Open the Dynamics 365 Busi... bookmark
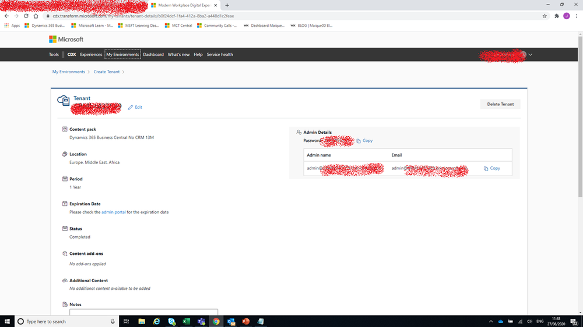 click(45, 26)
